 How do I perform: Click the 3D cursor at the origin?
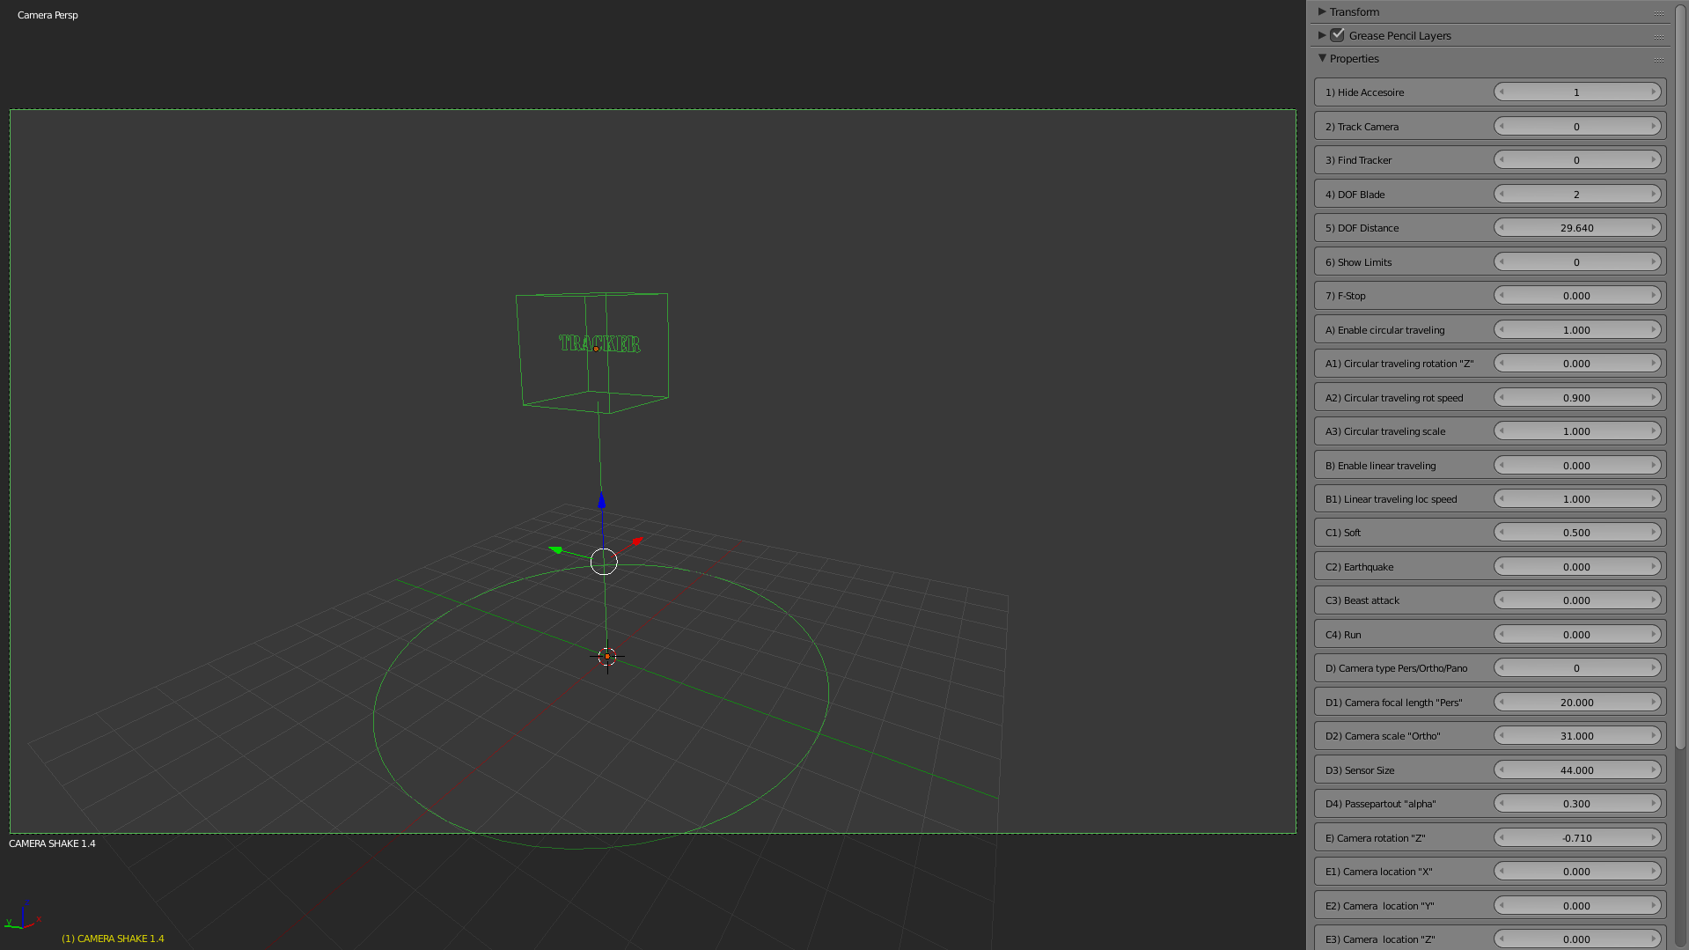tap(606, 658)
